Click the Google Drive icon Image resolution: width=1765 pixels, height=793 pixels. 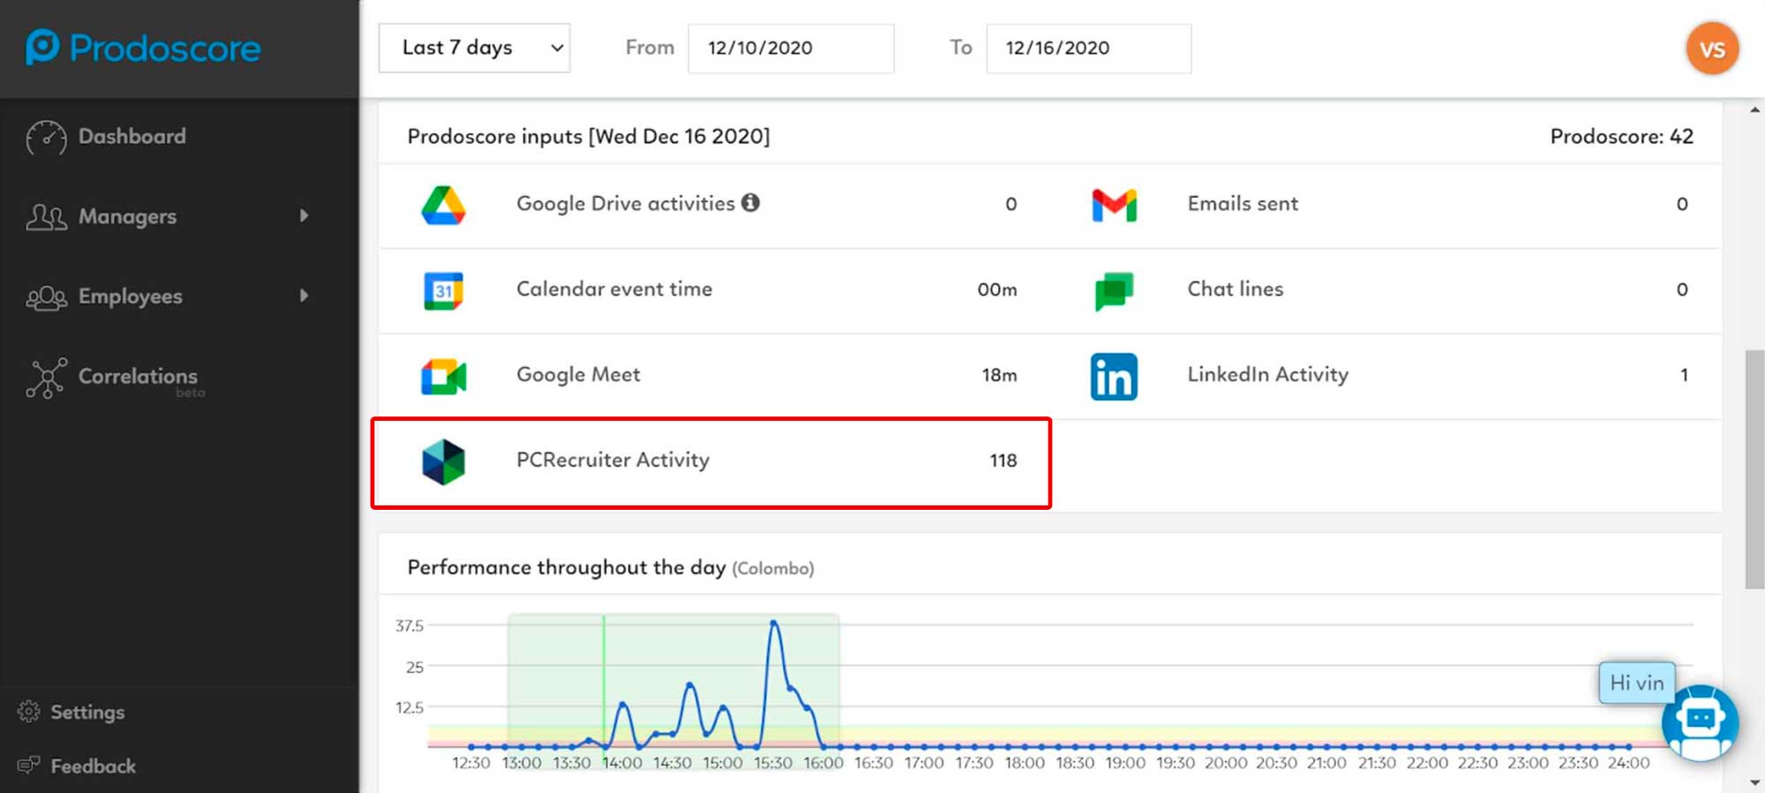[x=443, y=206]
